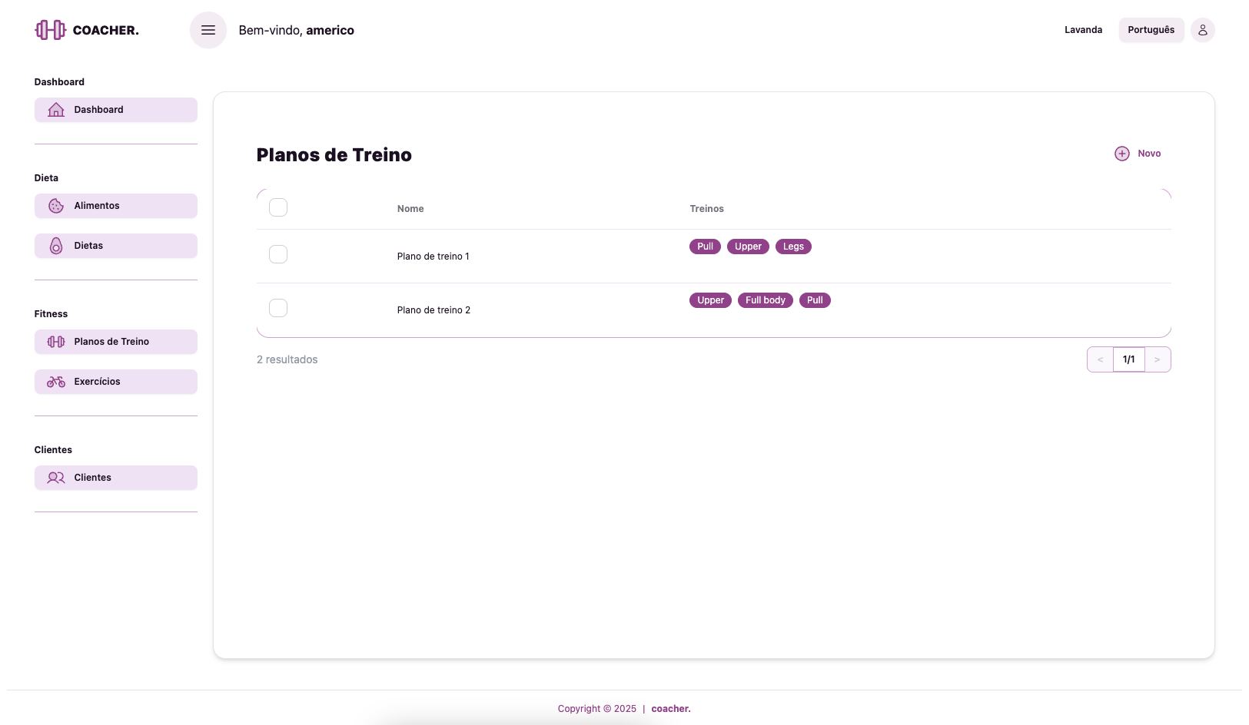Click the coacher. footer link

pyautogui.click(x=670, y=709)
